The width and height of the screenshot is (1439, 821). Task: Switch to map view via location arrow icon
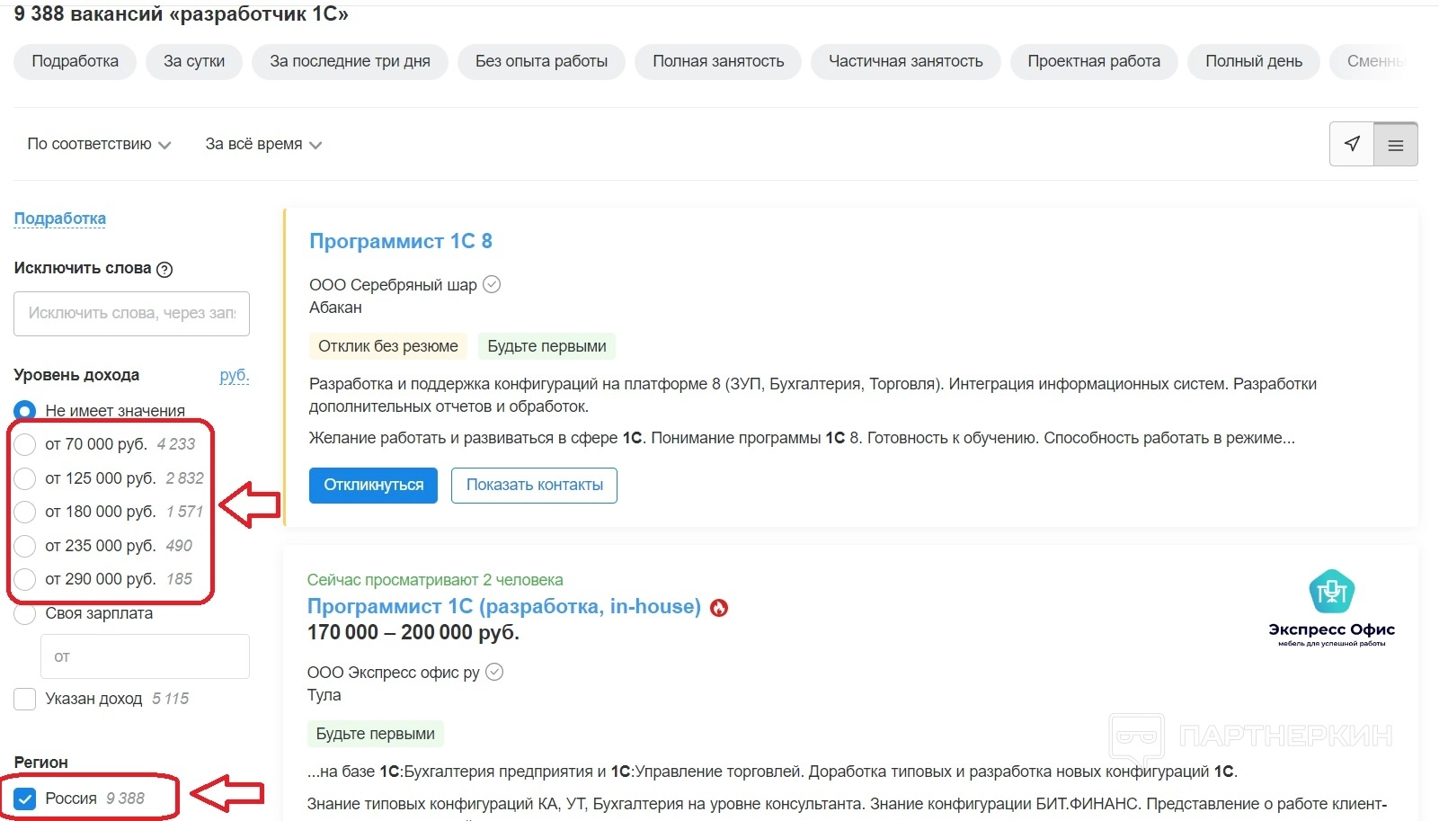pos(1352,144)
